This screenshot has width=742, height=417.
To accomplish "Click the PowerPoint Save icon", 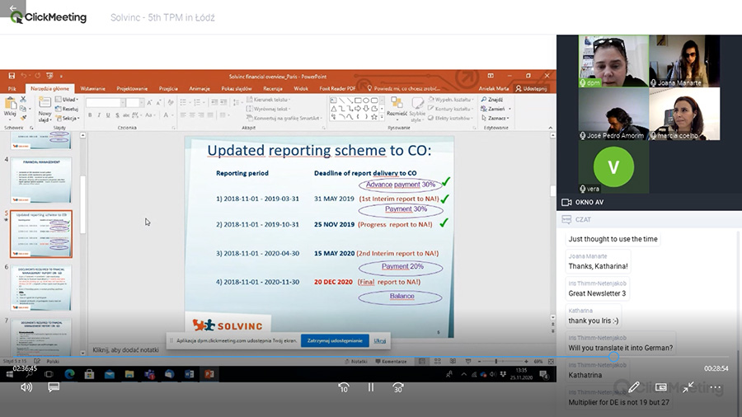I will coord(12,76).
